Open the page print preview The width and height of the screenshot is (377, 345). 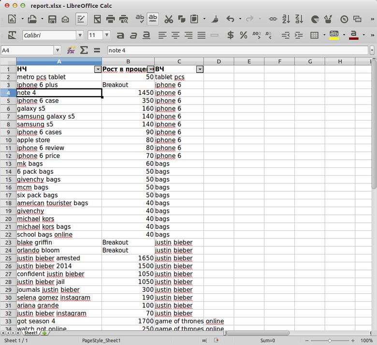tap(124, 19)
